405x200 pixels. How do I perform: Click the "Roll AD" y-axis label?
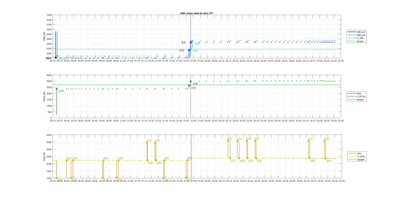coord(45,156)
